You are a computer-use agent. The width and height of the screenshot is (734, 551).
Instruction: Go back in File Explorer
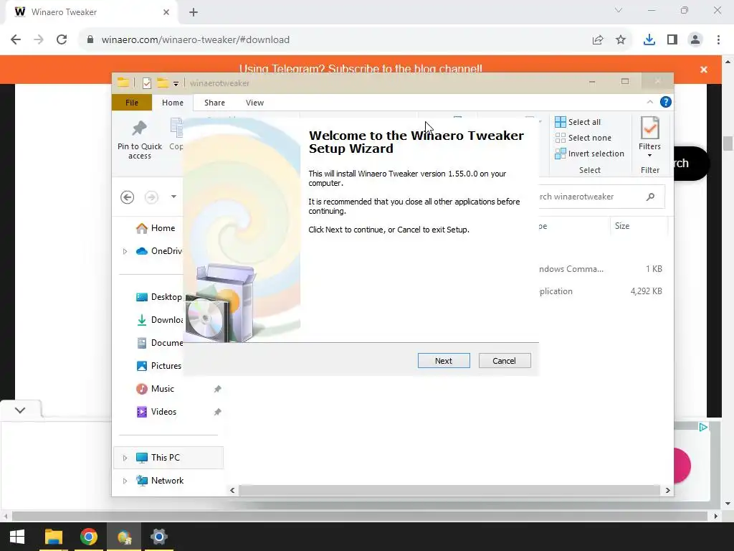coord(127,197)
